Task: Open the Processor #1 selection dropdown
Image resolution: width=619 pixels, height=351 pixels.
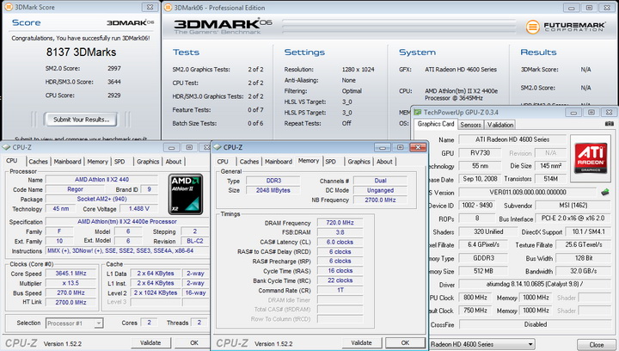Action: (75, 323)
